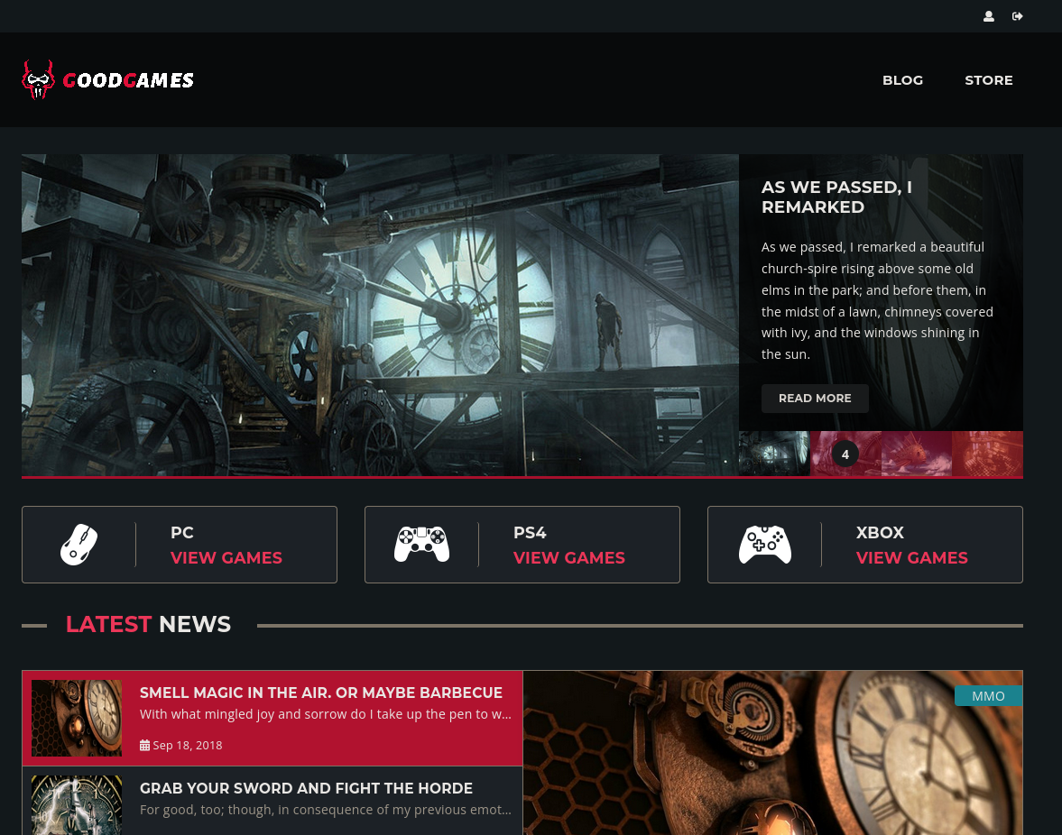1062x835 pixels.
Task: Click slide paragraph about church-spire and elms
Action: (x=877, y=300)
